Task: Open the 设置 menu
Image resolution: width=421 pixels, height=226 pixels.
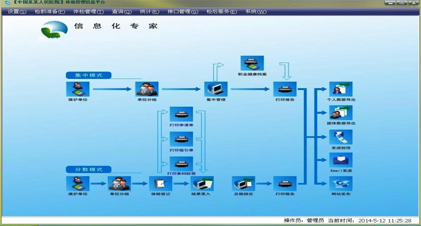Action: coord(17,12)
